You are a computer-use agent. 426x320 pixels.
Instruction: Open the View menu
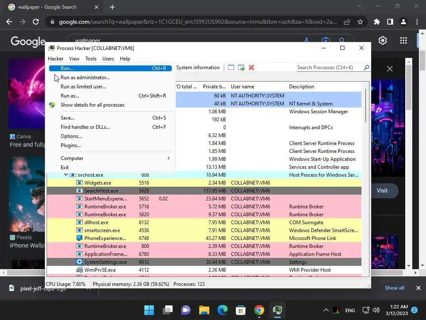point(74,59)
